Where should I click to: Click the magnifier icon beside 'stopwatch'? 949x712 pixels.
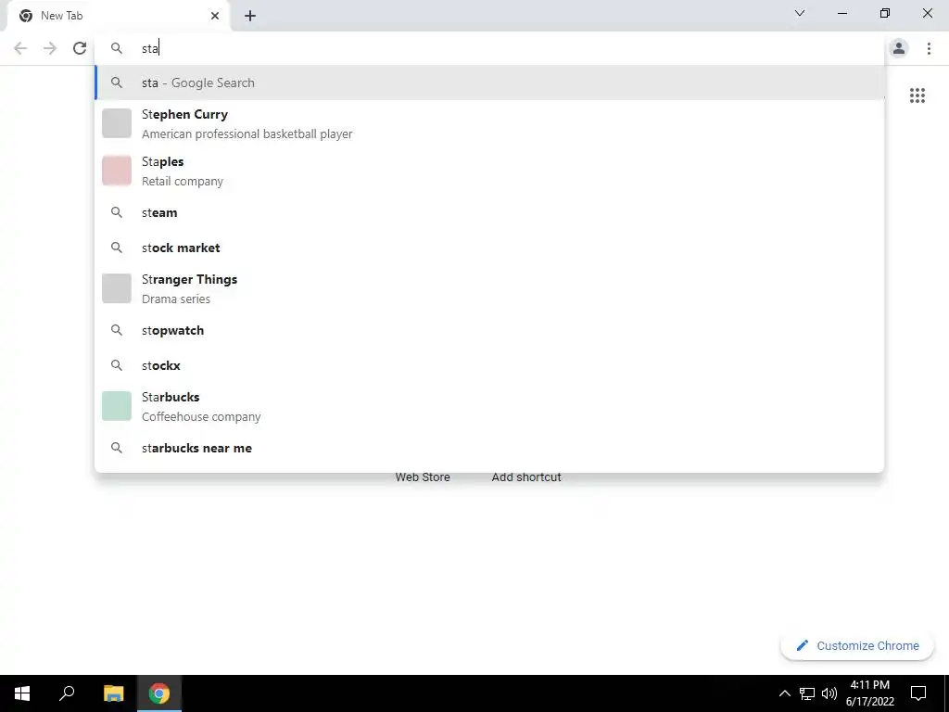(117, 330)
